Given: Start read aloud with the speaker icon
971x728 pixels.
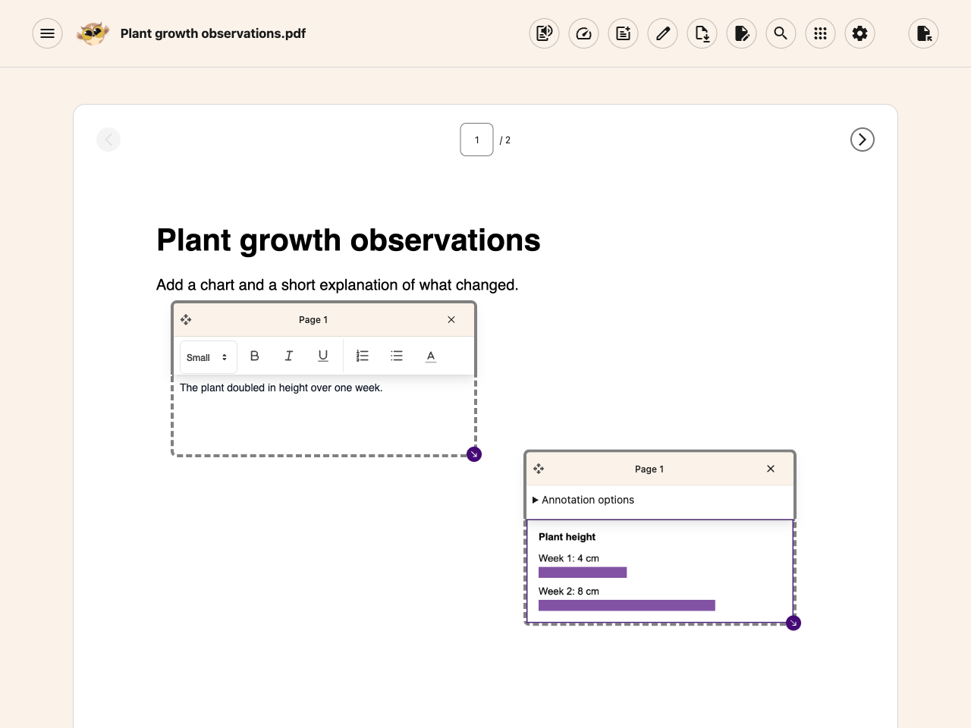Looking at the screenshot, I should click(544, 33).
